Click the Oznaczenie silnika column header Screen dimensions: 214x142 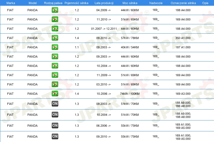pos(183,3)
